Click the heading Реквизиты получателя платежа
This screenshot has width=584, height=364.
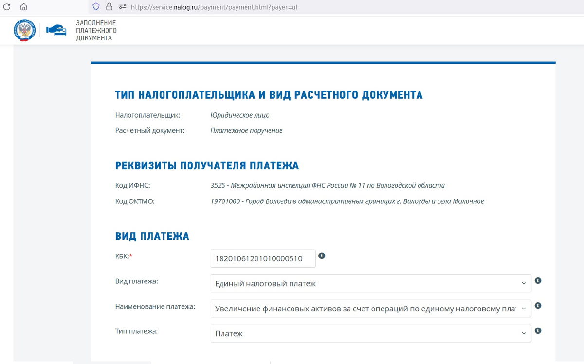pos(207,165)
